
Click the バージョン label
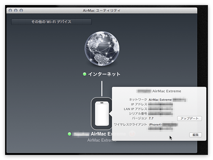(x=139, y=118)
